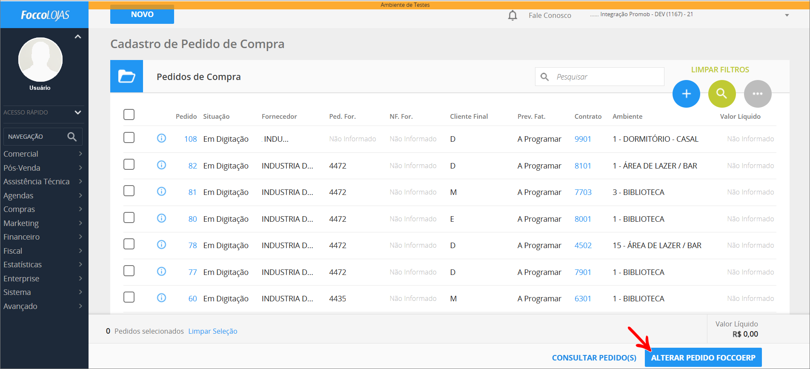Click Limpar Seleção link

click(213, 331)
